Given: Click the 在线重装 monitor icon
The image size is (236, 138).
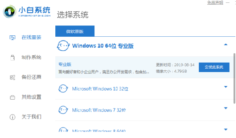Looking at the screenshot, I should pyautogui.click(x=12, y=37).
